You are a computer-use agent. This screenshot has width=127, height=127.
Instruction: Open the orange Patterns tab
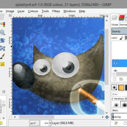121,88
